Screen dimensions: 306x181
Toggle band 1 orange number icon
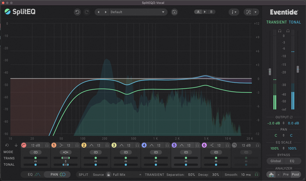pyautogui.click(x=54, y=145)
